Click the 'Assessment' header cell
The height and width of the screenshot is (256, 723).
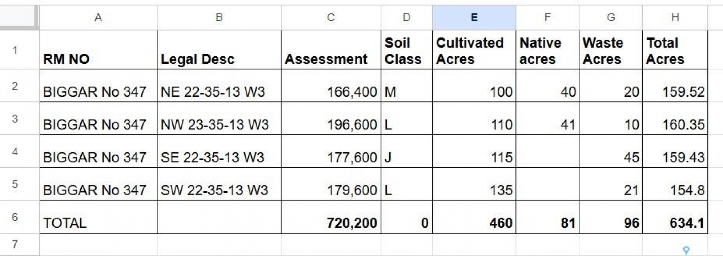[331, 50]
